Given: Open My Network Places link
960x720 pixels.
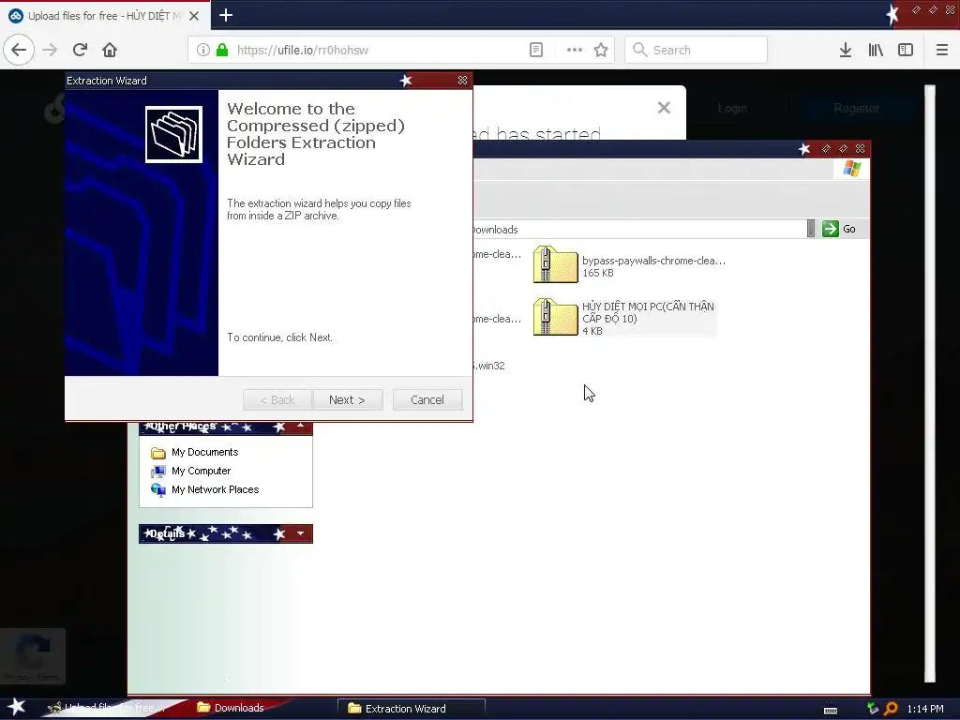Looking at the screenshot, I should click(215, 489).
